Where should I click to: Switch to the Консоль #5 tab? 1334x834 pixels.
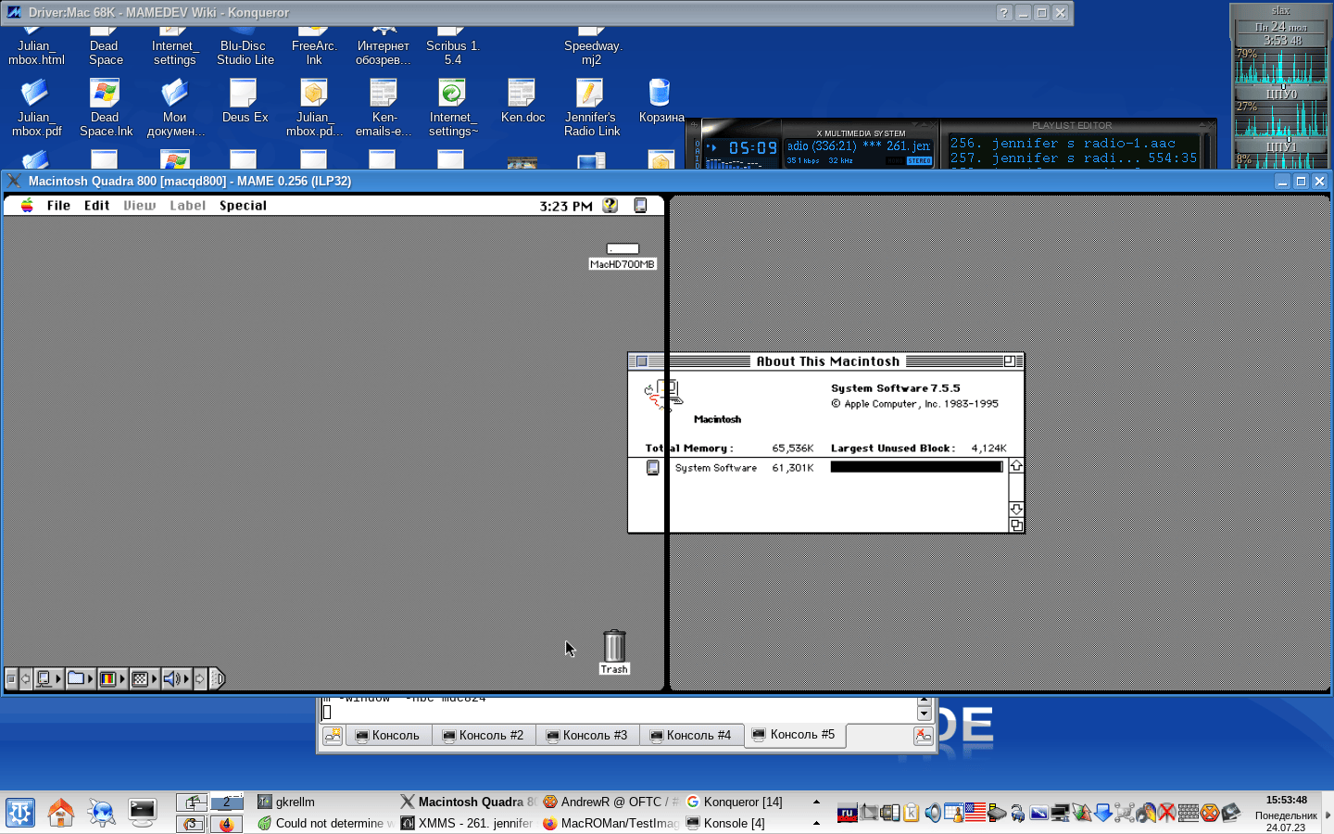[x=794, y=734]
